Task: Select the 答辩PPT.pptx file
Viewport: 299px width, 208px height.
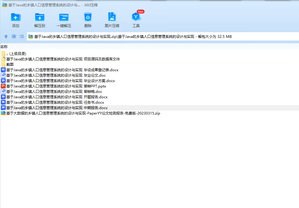Action: pyautogui.click(x=149, y=86)
